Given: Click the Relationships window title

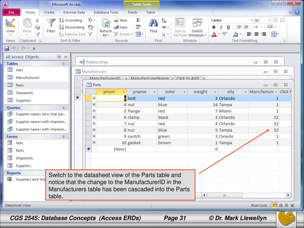Looking at the screenshot, I should coord(97,62).
